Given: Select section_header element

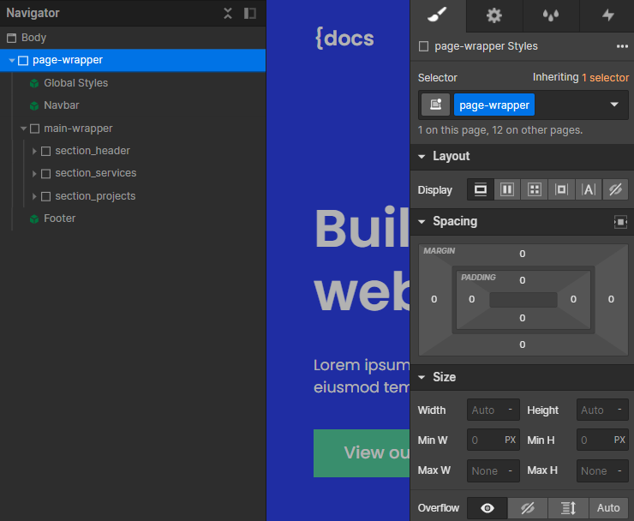Looking at the screenshot, I should [93, 151].
